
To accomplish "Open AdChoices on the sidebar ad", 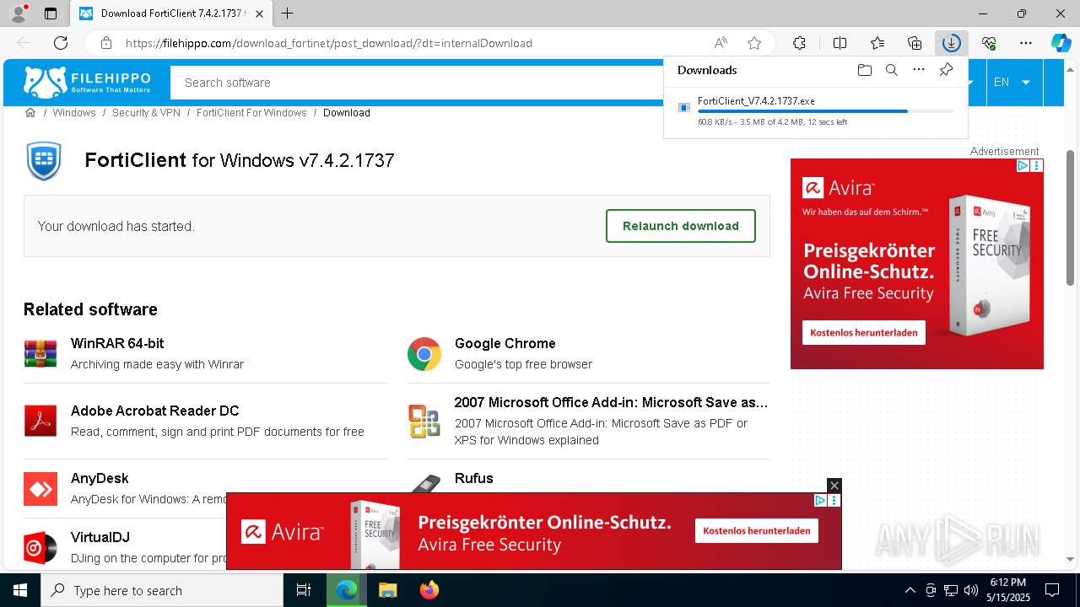I will pyautogui.click(x=1023, y=166).
